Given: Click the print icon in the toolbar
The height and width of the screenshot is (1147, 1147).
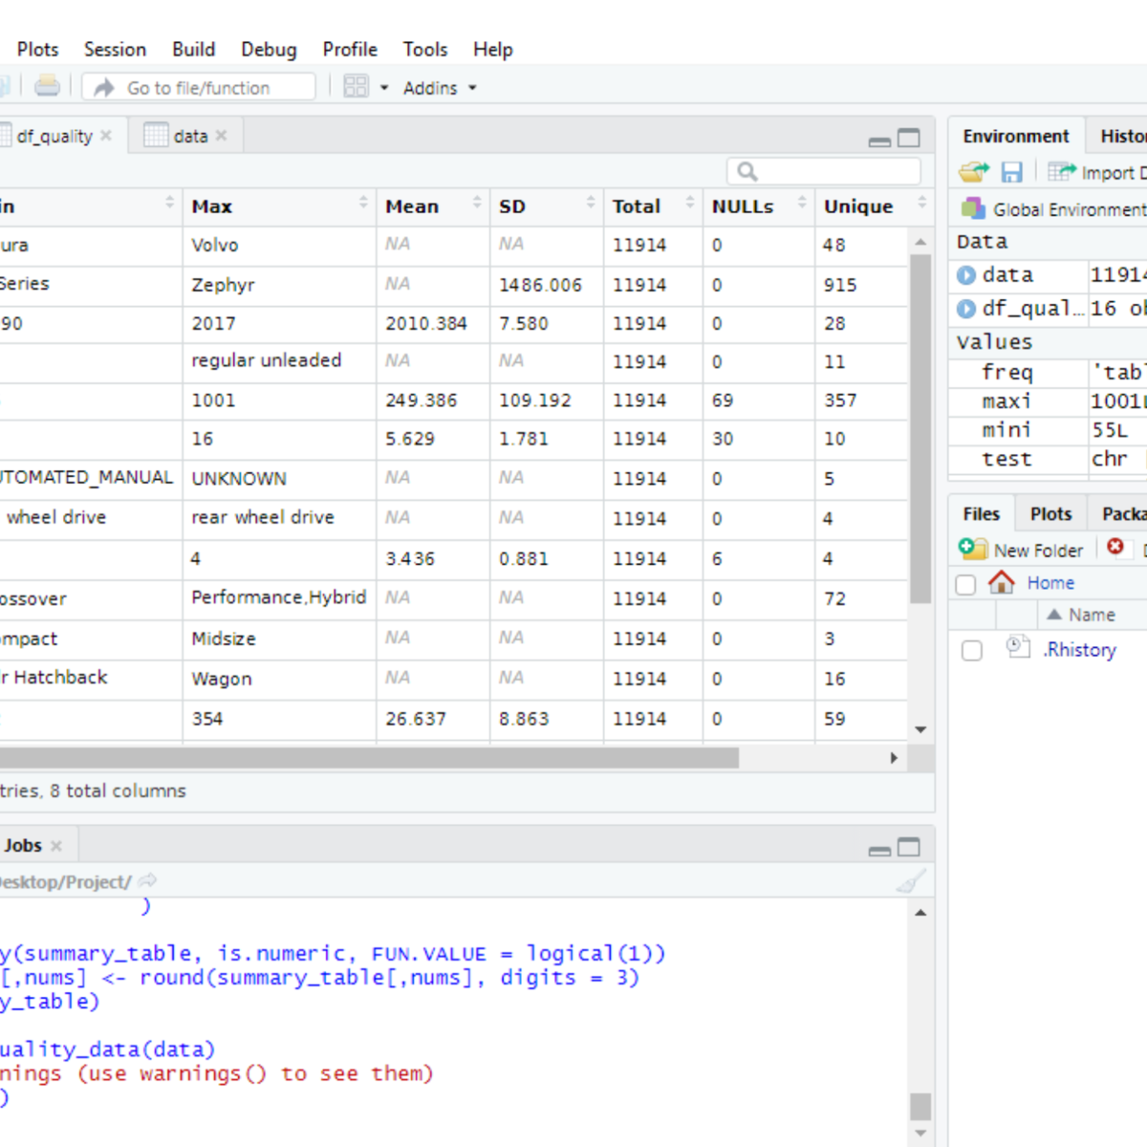Looking at the screenshot, I should click(47, 87).
